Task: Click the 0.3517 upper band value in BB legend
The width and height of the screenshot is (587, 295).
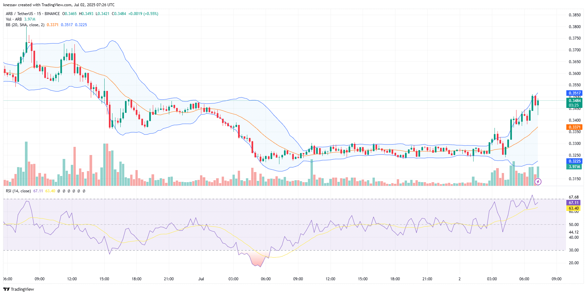Action: point(67,25)
